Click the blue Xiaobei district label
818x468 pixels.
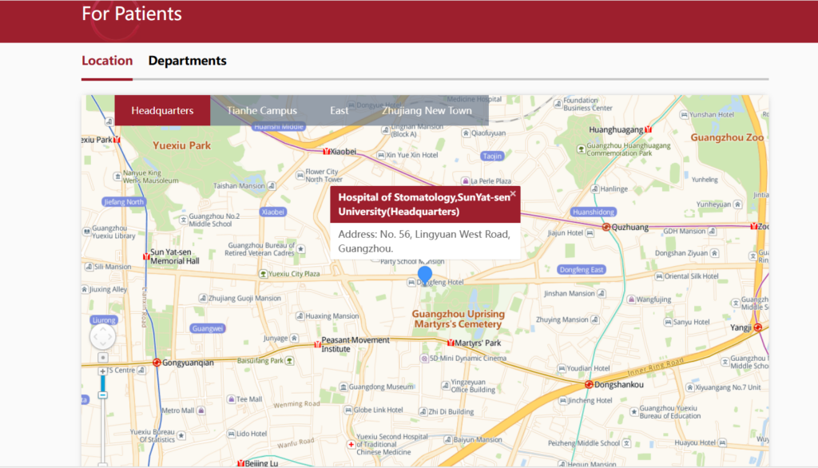coord(273,212)
